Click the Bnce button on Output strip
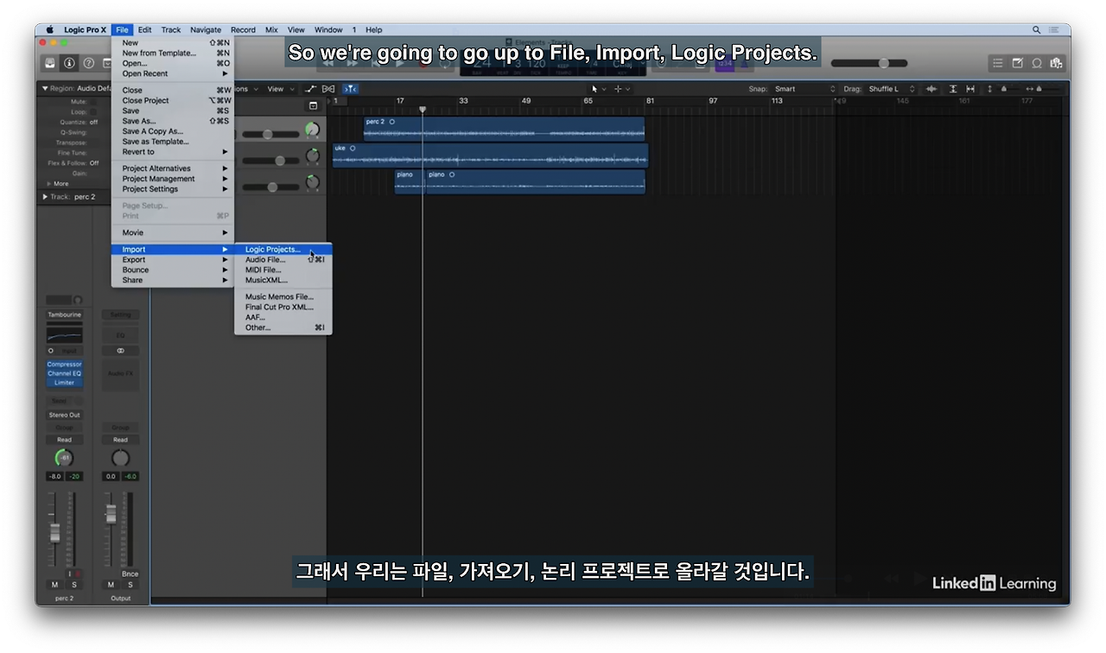Image resolution: width=1106 pixels, height=653 pixels. point(130,574)
